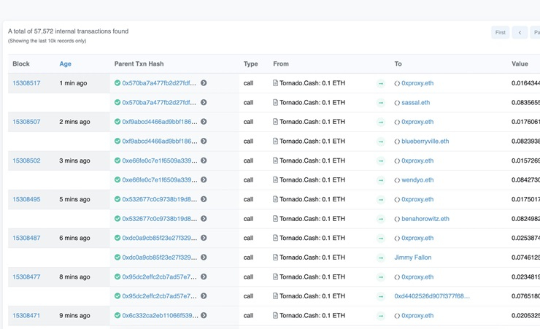
Task: Click arrow icon next to first 0x570ba7a477 hash
Action: [x=204, y=83]
